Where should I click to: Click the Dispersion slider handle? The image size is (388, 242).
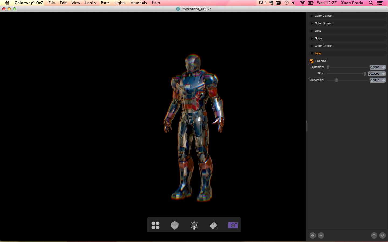(x=337, y=80)
